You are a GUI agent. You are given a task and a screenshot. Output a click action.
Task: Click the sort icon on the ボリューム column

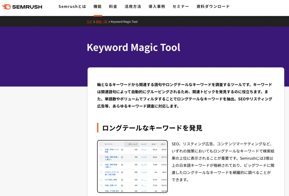137,144
